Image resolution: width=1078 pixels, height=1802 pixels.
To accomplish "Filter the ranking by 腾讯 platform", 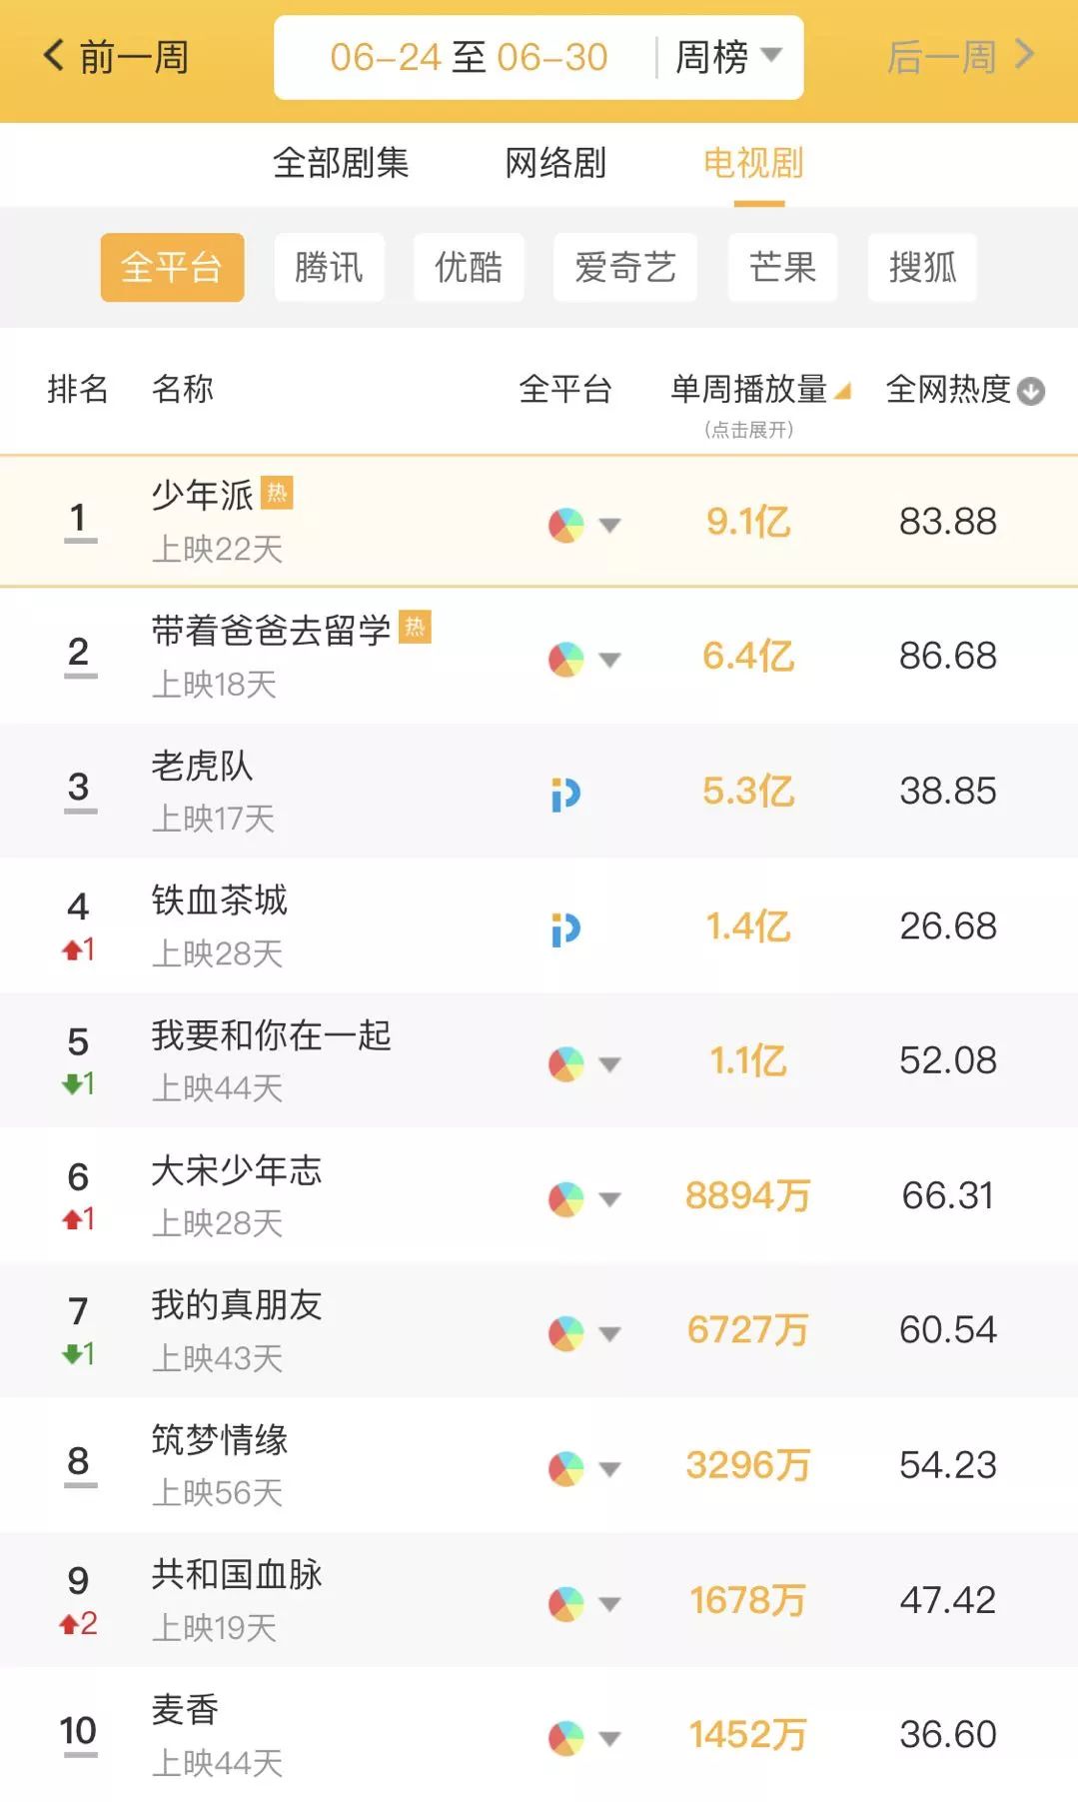I will tap(329, 267).
